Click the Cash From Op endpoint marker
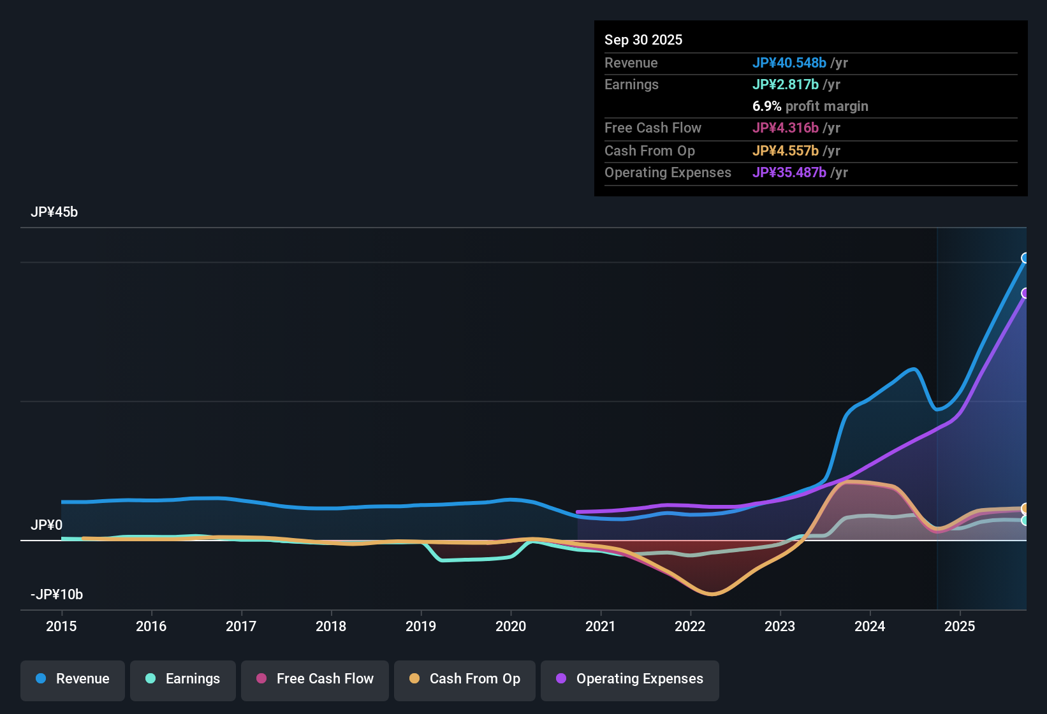Image resolution: width=1047 pixels, height=714 pixels. (x=1025, y=508)
